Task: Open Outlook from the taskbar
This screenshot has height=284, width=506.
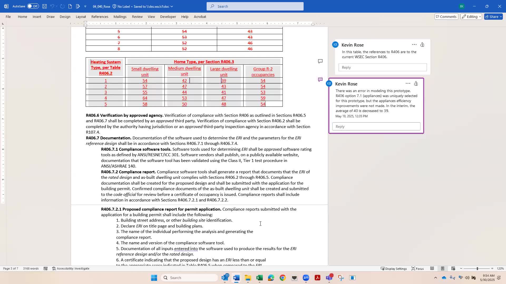Action: coord(225,278)
